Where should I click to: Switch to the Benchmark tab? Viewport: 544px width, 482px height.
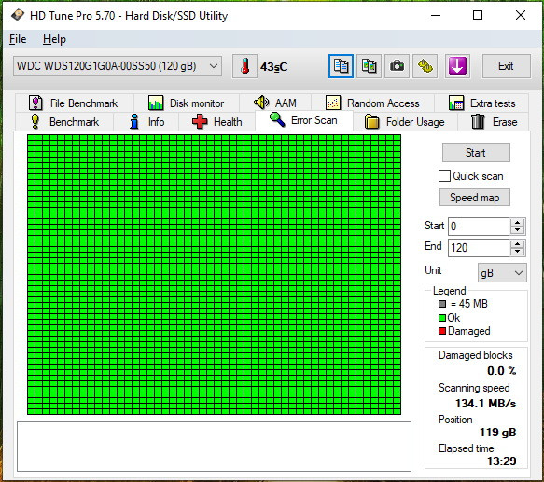pyautogui.click(x=65, y=122)
